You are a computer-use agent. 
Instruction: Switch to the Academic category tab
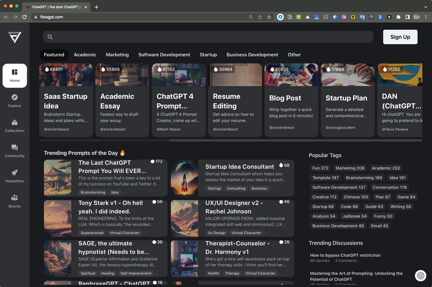tap(85, 55)
